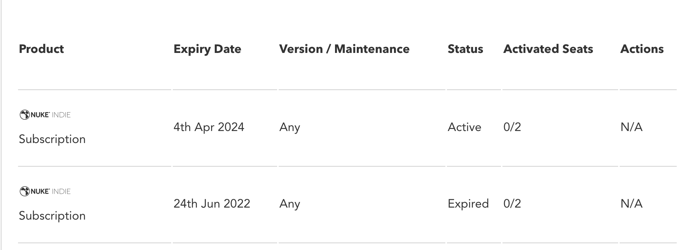Click the Expired status text
The image size is (688, 250).
468,204
